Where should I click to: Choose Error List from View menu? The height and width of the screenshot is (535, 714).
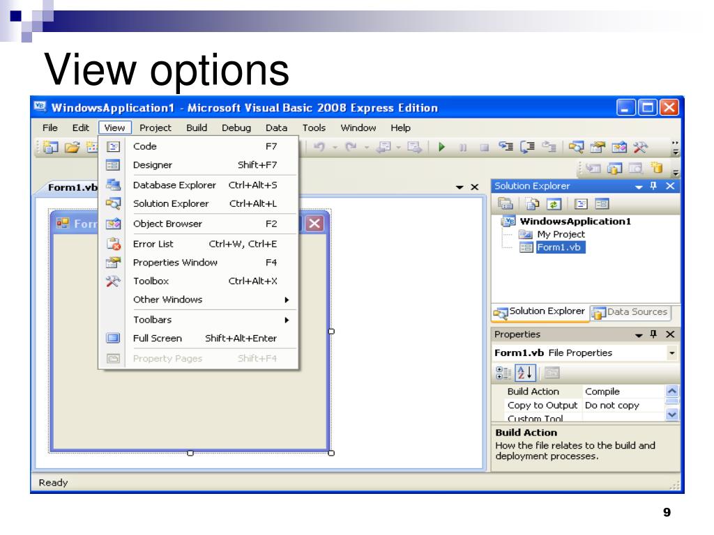tap(199, 244)
